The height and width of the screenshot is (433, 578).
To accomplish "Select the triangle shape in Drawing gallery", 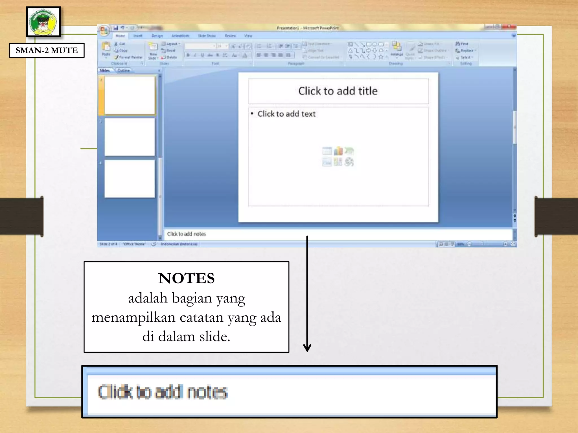I will tap(350, 51).
